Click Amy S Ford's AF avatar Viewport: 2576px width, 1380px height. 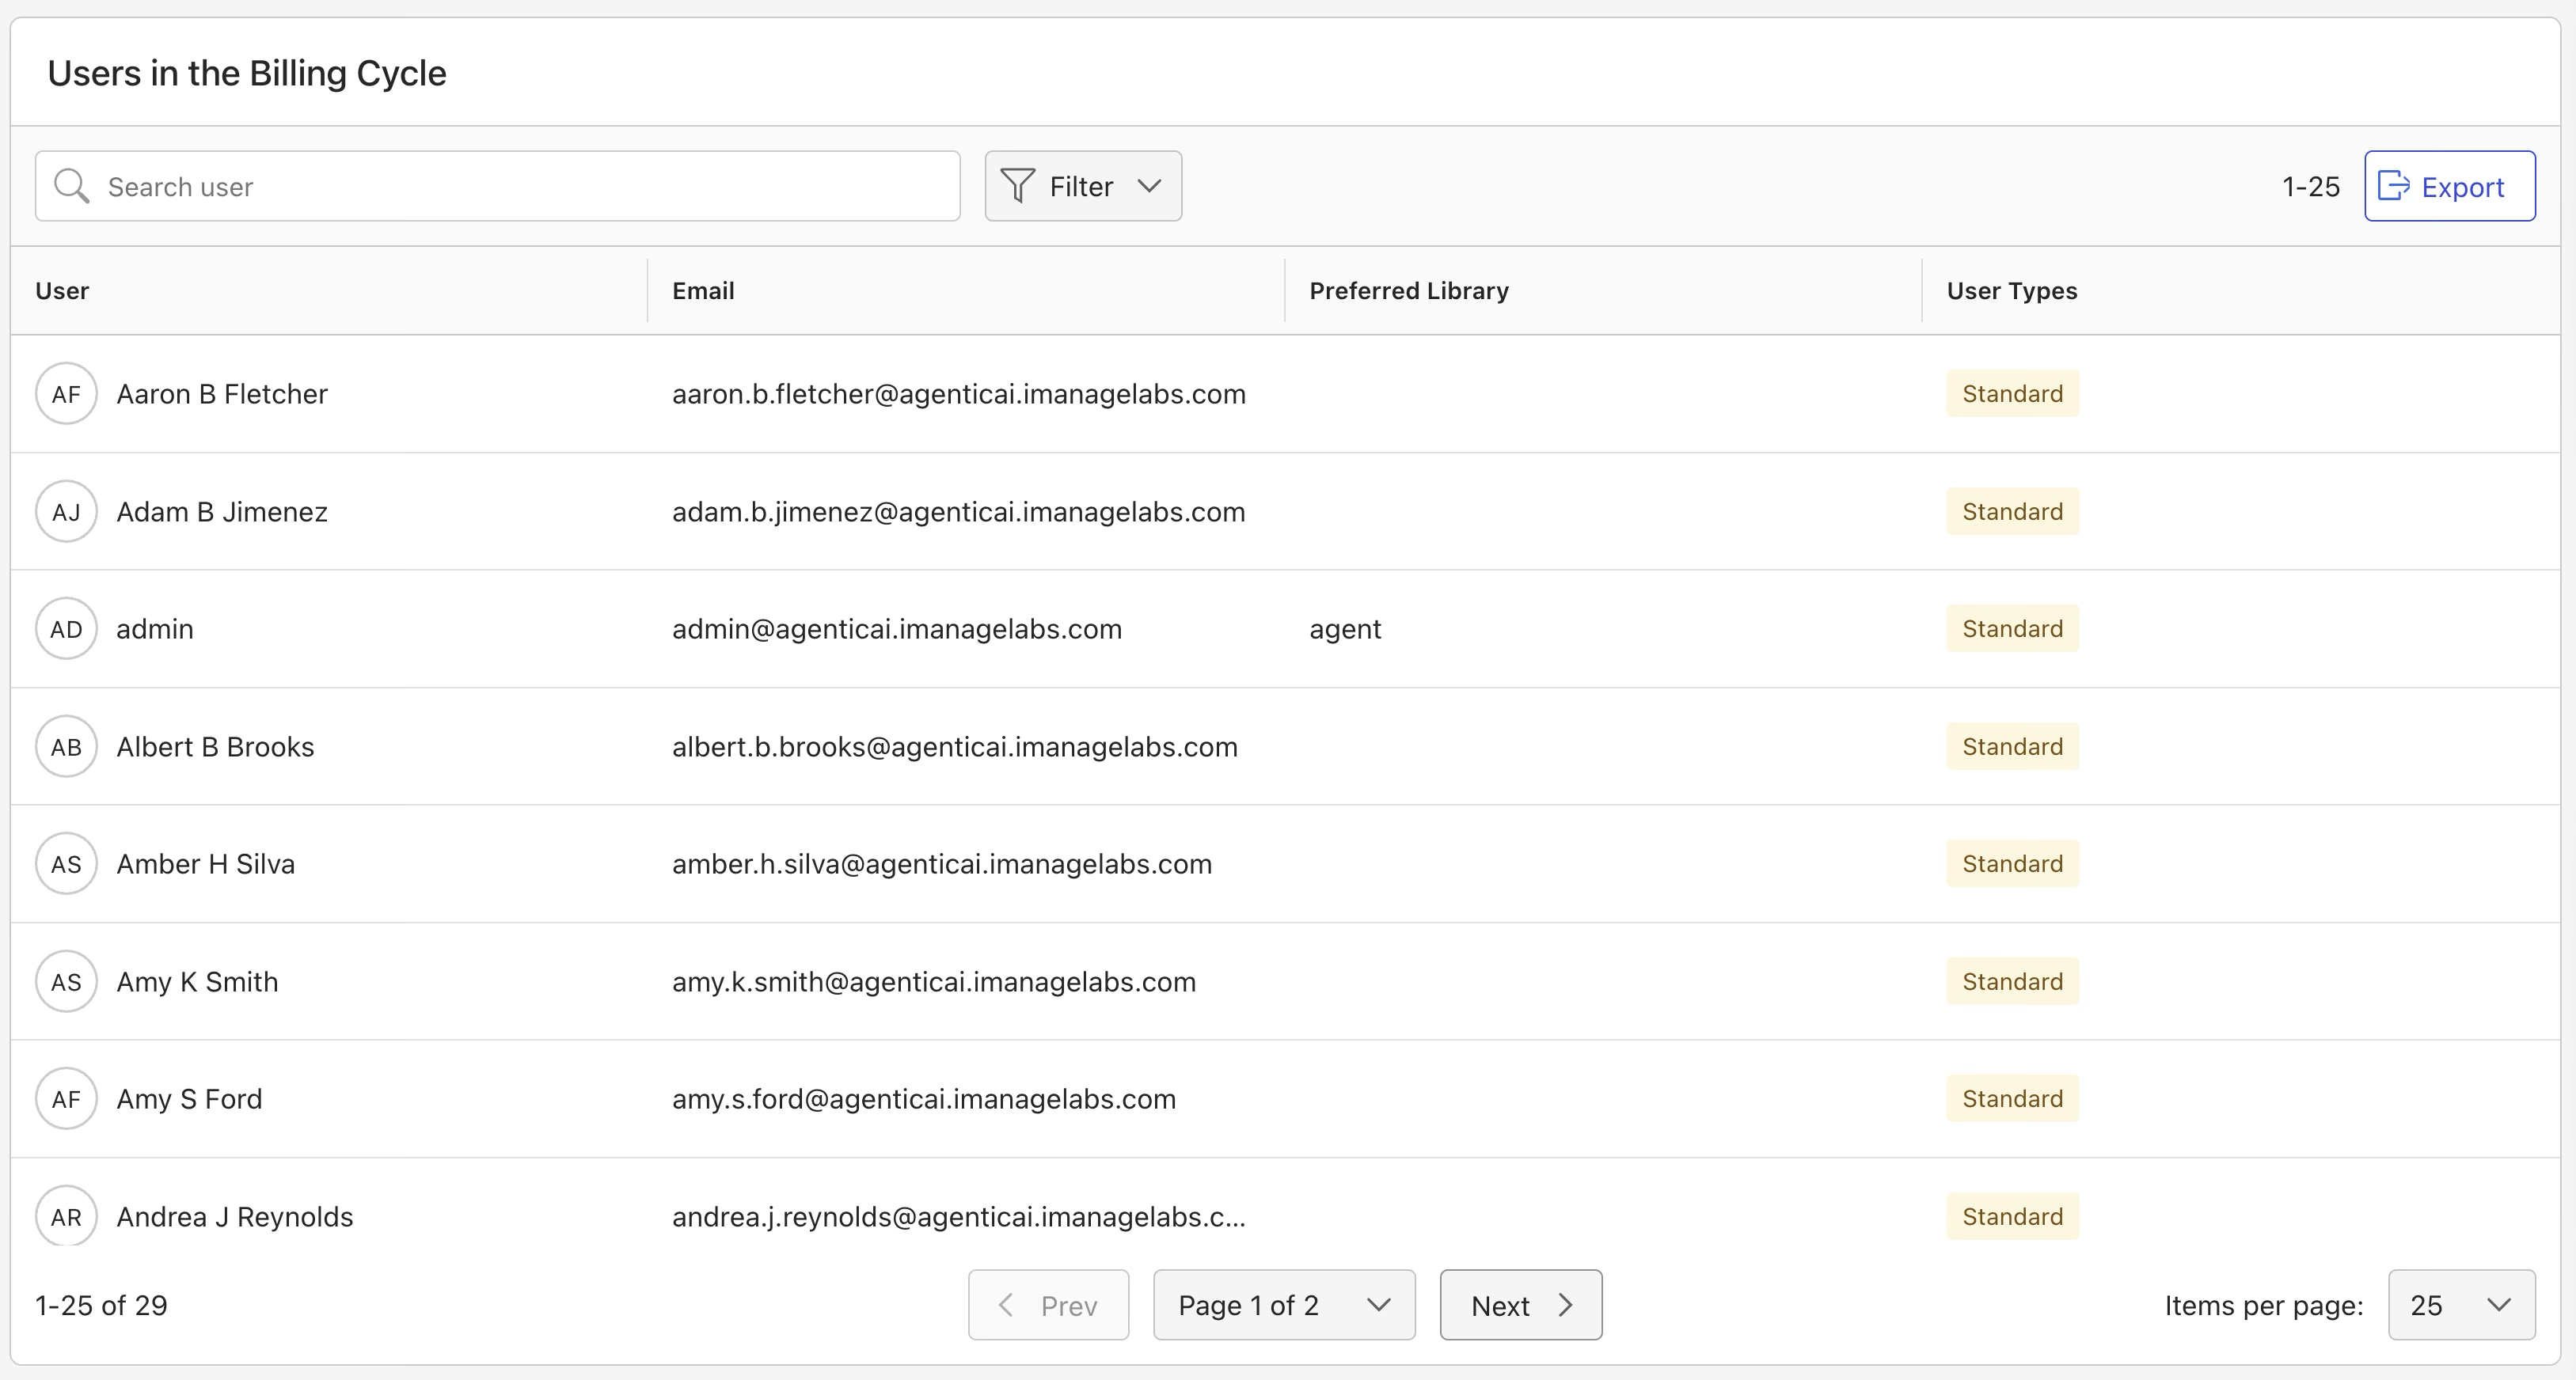66,1099
